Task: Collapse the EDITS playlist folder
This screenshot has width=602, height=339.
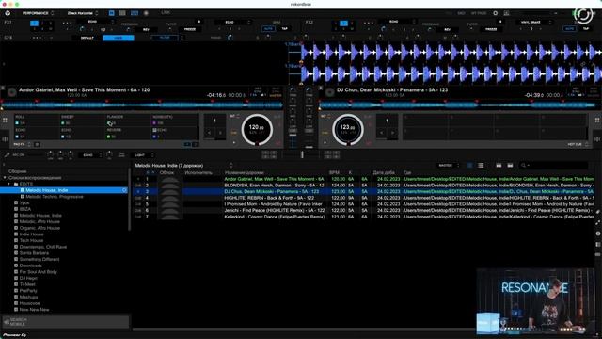Action: click(x=8, y=185)
